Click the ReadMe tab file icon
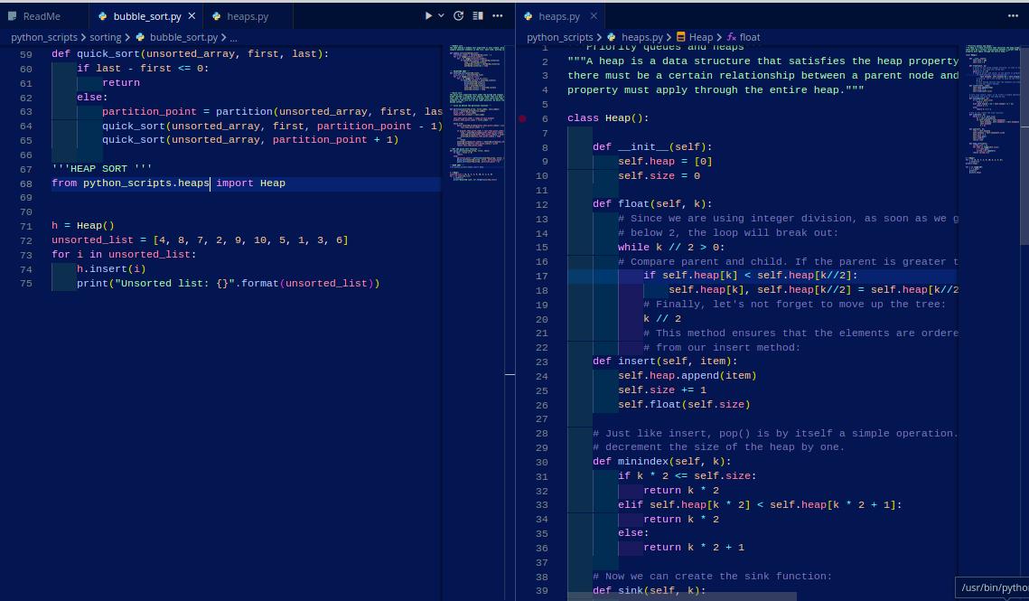Screen dimensions: 1029x601 (13, 15)
